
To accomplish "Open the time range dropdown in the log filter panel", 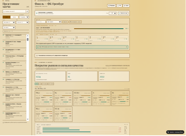I will click(54, 22).
